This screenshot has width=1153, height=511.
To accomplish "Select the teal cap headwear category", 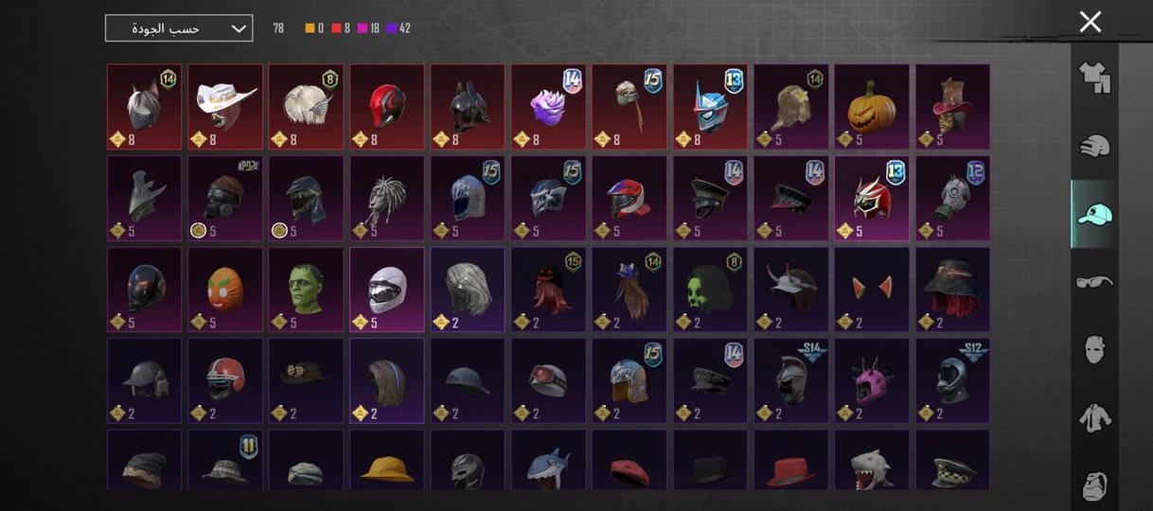I will click(x=1094, y=215).
